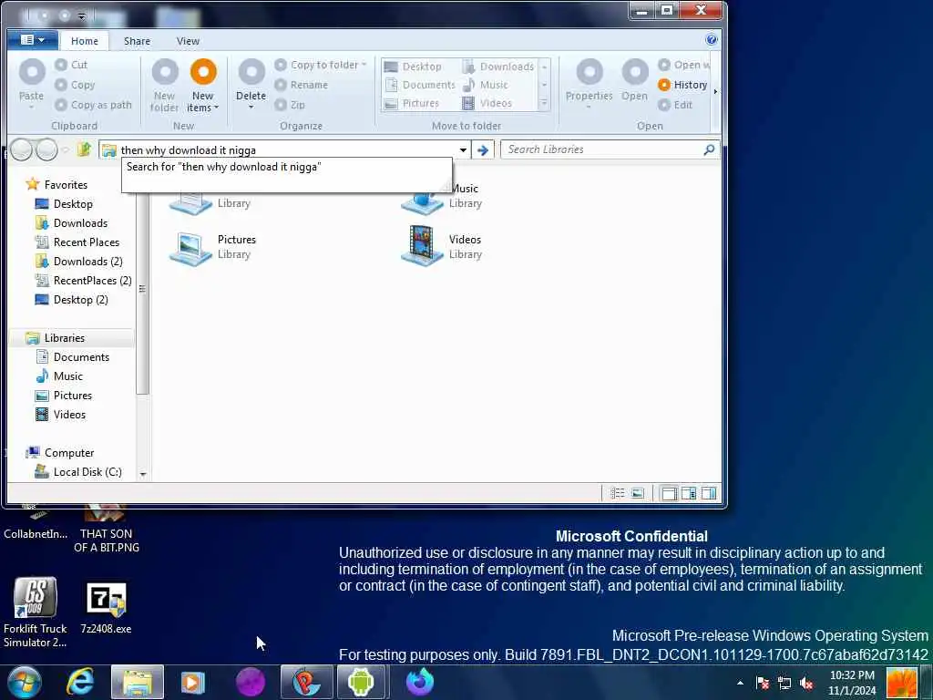Open Local Disk (C:)

[78, 471]
